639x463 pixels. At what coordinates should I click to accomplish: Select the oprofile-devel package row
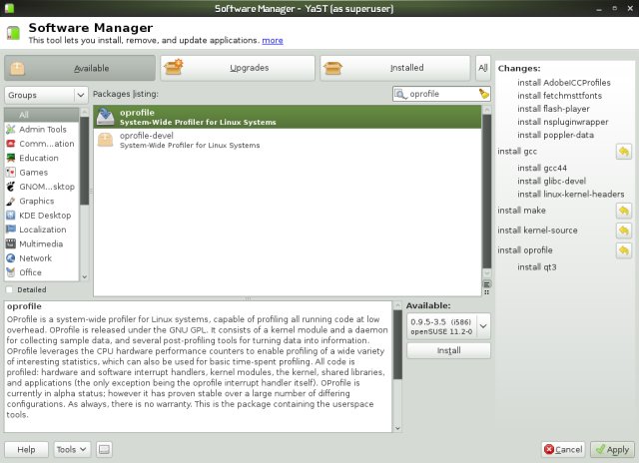[x=288, y=140]
